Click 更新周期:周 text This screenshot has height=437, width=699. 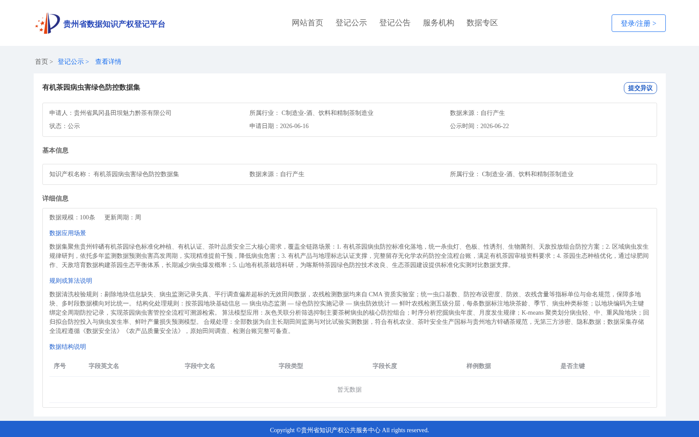[123, 217]
